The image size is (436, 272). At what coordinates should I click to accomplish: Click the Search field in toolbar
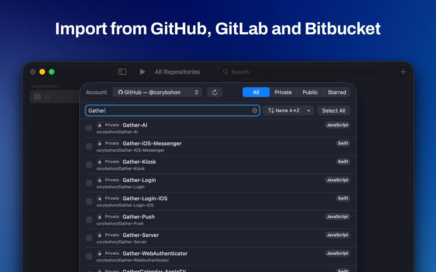[x=299, y=72]
